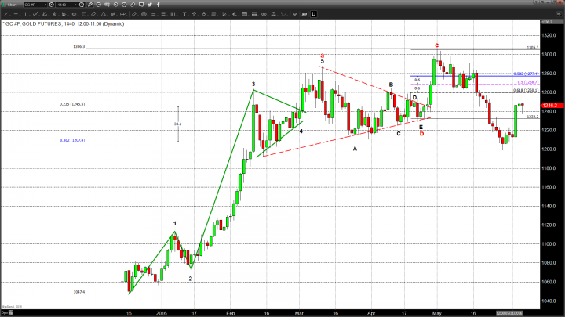The width and height of the screenshot is (565, 317).
Task: Open symbol search next to GC #F
Action: 51,5
